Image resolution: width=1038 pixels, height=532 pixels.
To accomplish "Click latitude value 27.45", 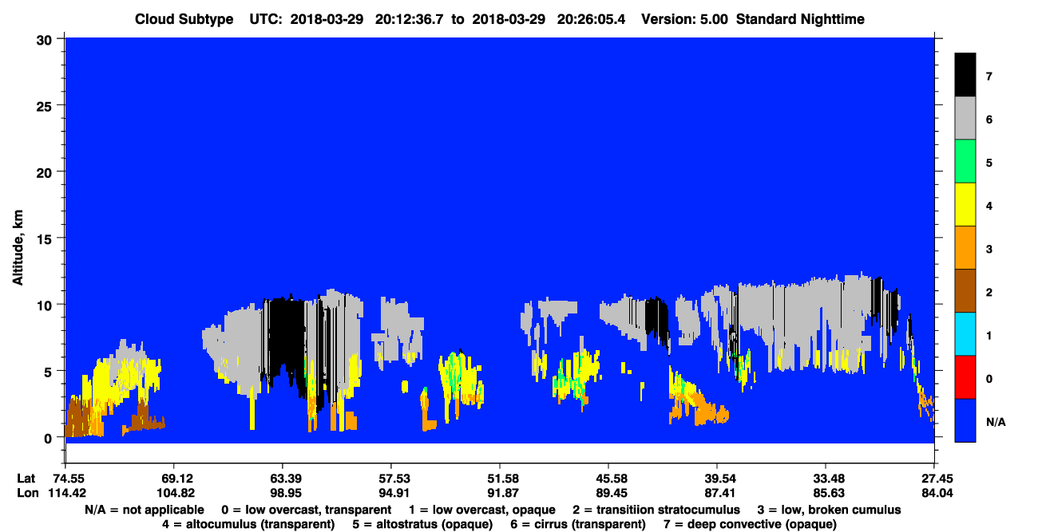I will tap(934, 479).
